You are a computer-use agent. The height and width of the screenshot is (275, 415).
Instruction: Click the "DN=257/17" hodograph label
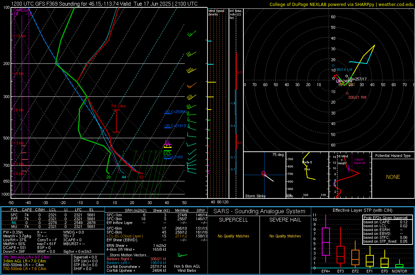click(357, 79)
